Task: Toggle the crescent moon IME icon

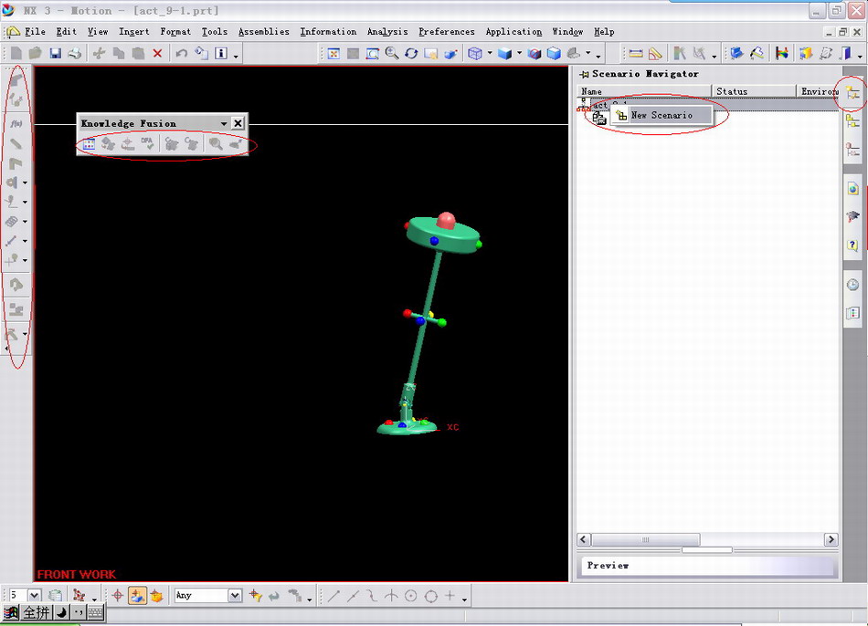Action: [x=61, y=612]
